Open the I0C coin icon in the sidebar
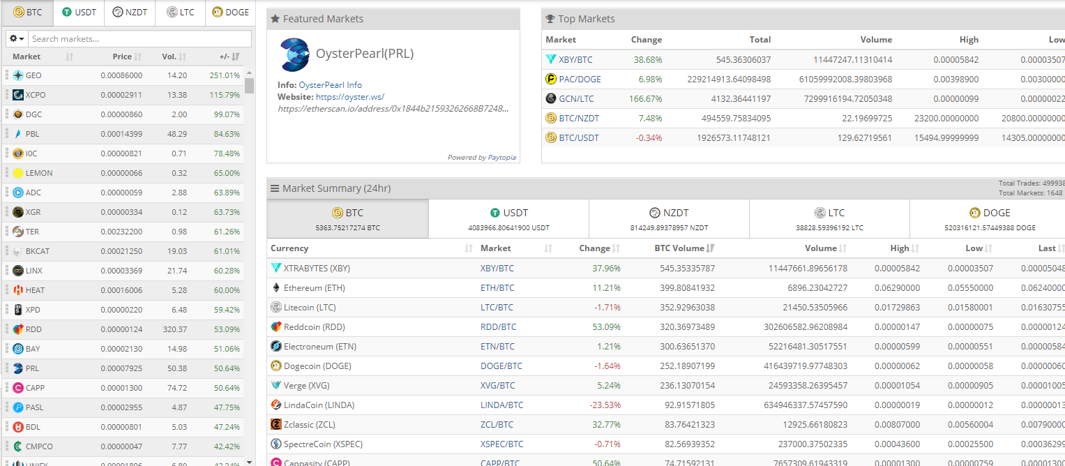The image size is (1065, 466). click(18, 153)
